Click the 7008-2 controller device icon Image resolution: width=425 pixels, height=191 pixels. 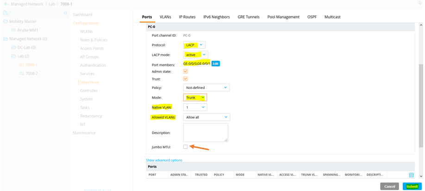click(x=22, y=73)
